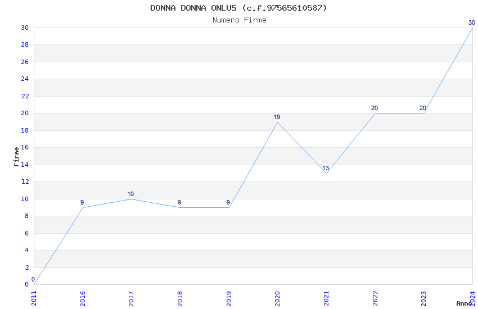478x309 pixels.
Task: Click data value 13 for year 2021
Action: click(326, 168)
